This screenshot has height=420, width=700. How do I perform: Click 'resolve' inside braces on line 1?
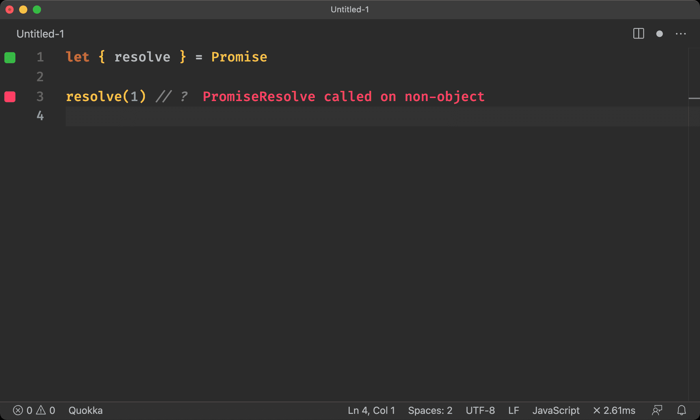(x=142, y=57)
